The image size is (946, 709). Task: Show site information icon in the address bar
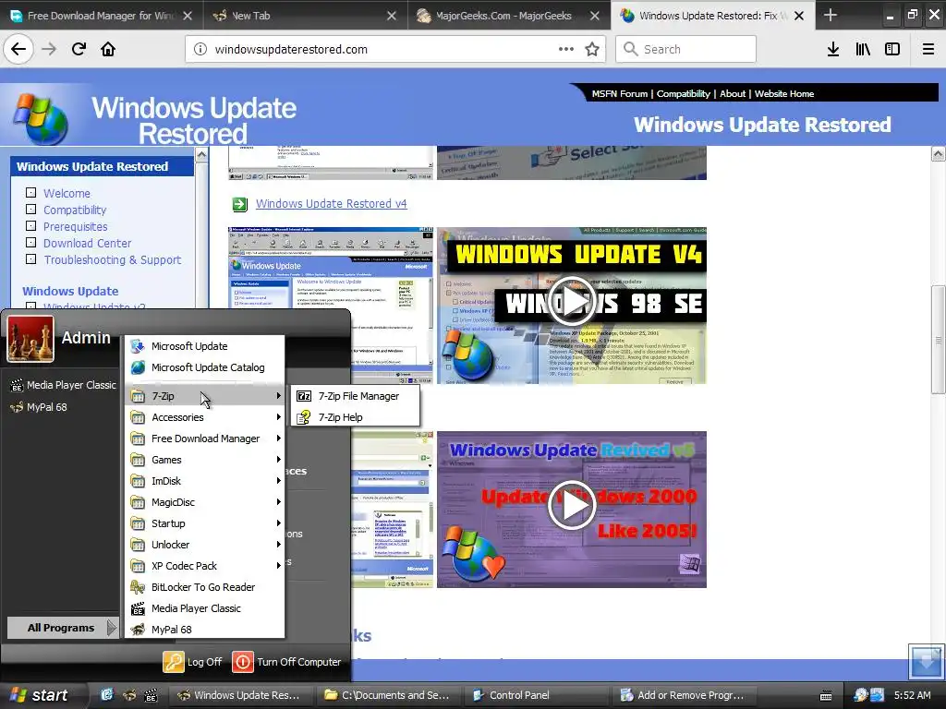click(x=200, y=49)
